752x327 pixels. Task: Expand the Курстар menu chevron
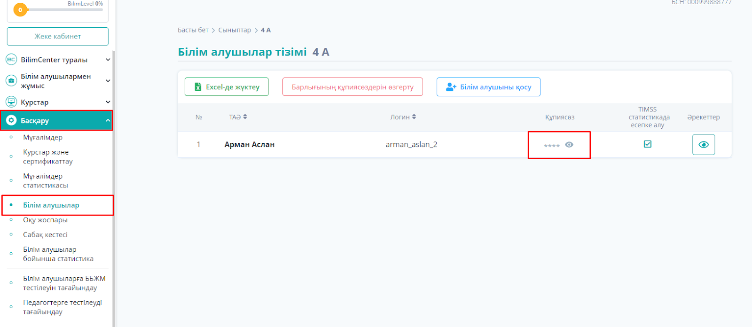pyautogui.click(x=108, y=102)
